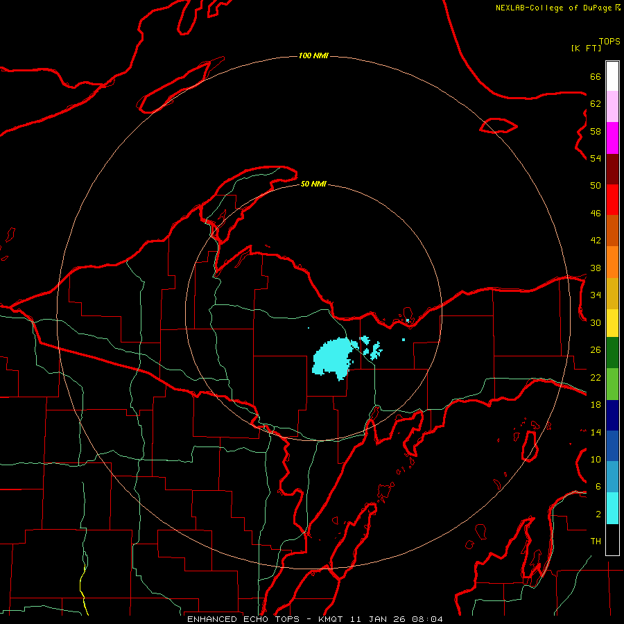Click the bright red 46 kft swatch

(612, 200)
